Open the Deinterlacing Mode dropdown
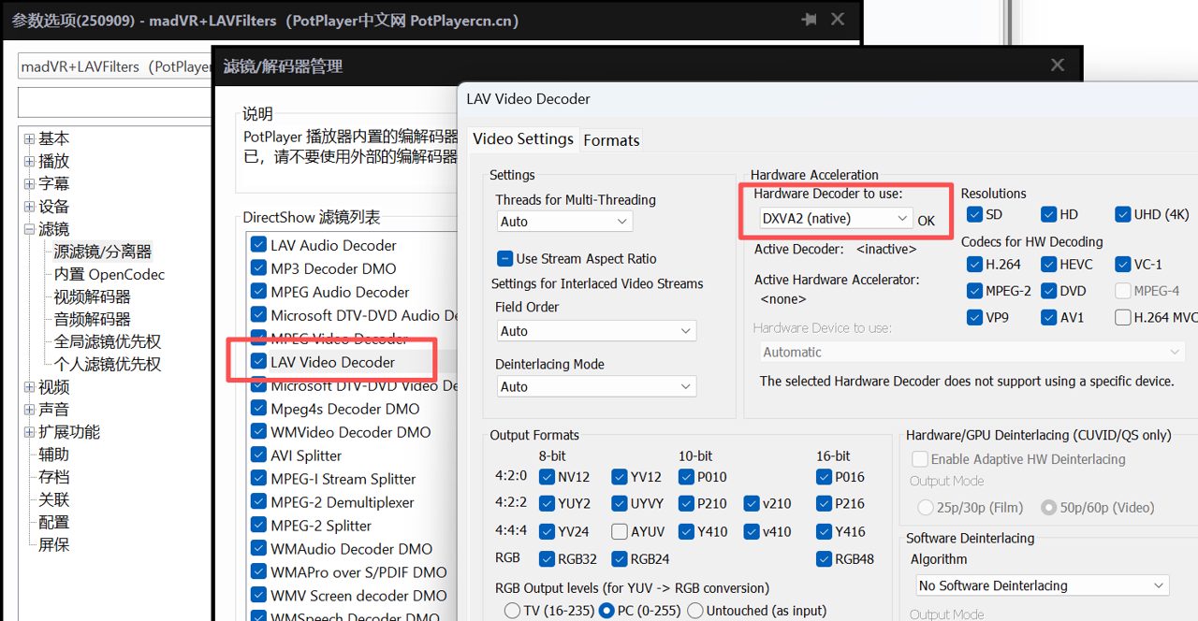 click(x=596, y=386)
